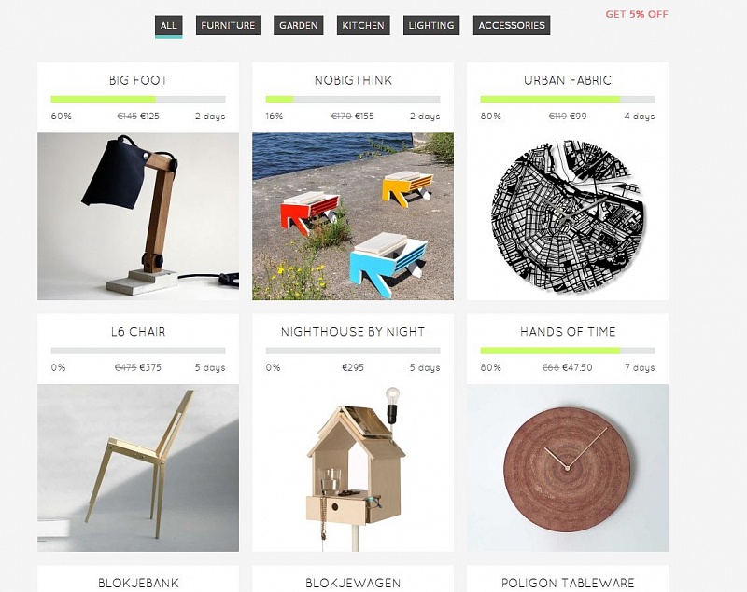This screenshot has width=747, height=592.
Task: Open the BLOKJEWAGEN product title
Action: (x=353, y=583)
